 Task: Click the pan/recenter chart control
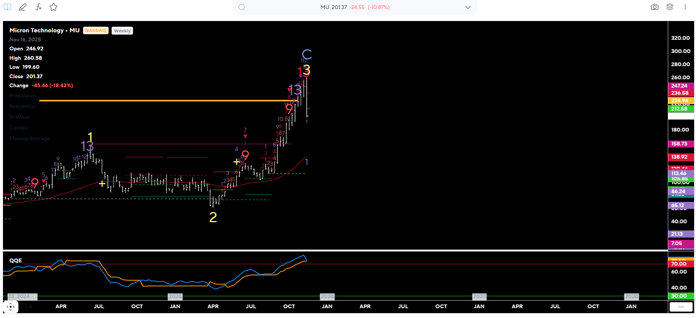pyautogui.click(x=11, y=307)
